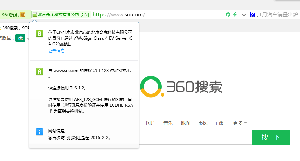Open the 良医 search category
300x161 pixels.
203,123
